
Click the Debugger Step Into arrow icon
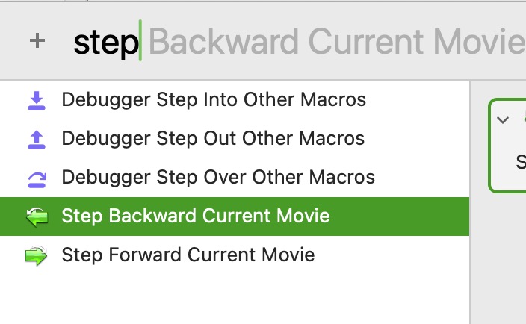[x=37, y=101]
